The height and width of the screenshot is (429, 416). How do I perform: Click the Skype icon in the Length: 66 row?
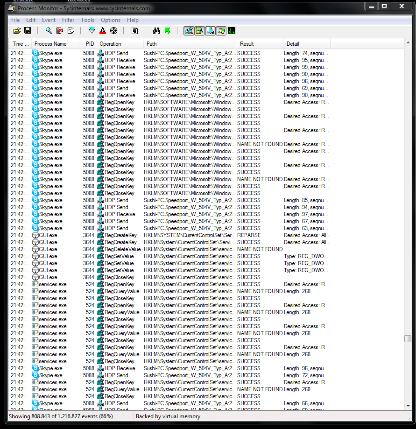click(35, 403)
